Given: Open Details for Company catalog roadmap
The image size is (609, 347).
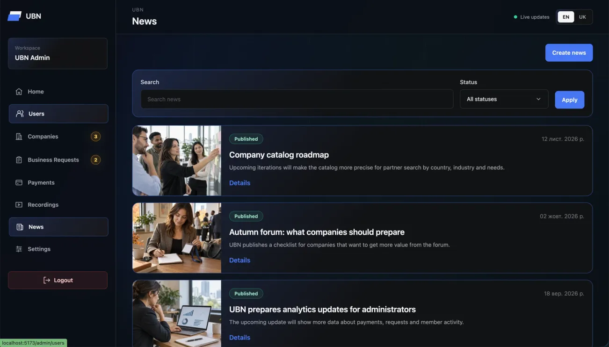Looking at the screenshot, I should (239, 183).
